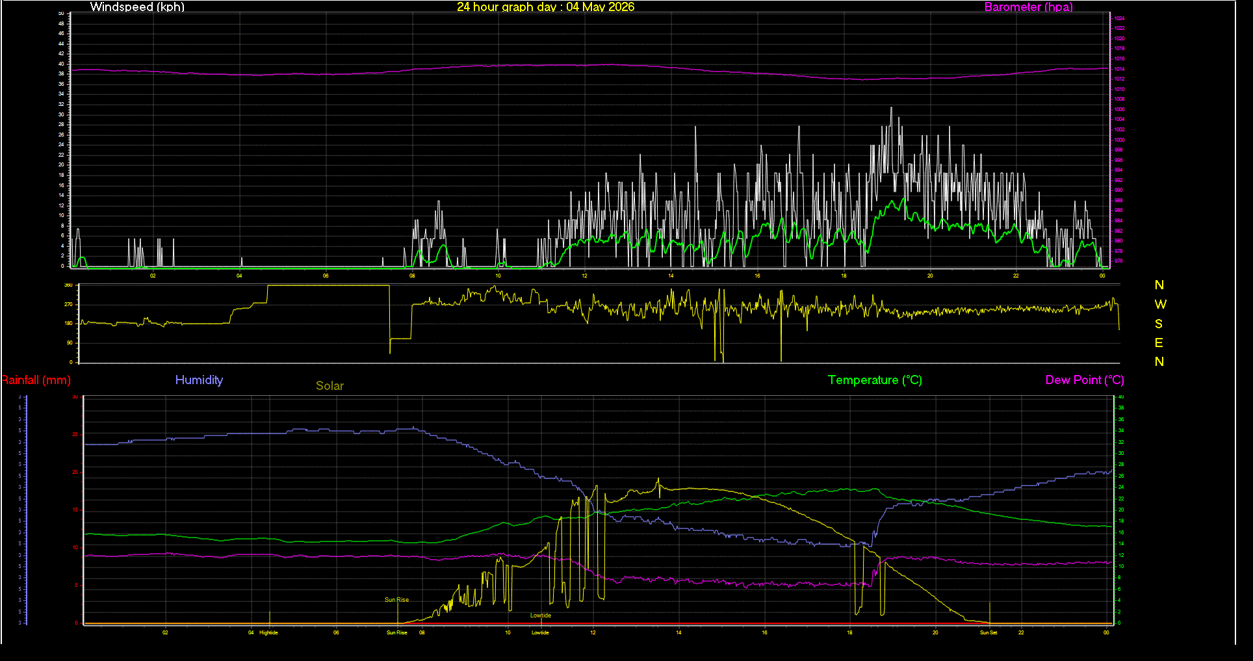
Task: Select the blue 'Humidity' legend label
Action: [199, 380]
